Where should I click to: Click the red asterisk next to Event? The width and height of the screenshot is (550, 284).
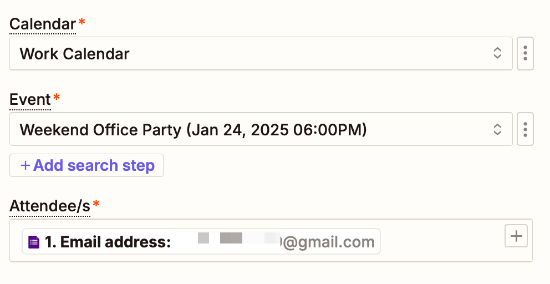pos(57,98)
